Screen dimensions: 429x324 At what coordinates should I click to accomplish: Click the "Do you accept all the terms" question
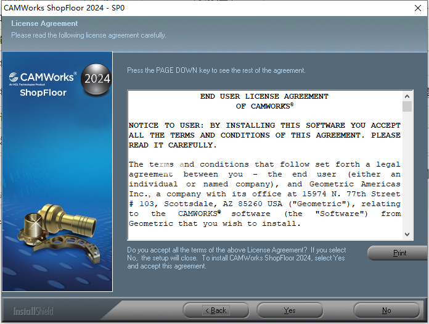(237, 258)
